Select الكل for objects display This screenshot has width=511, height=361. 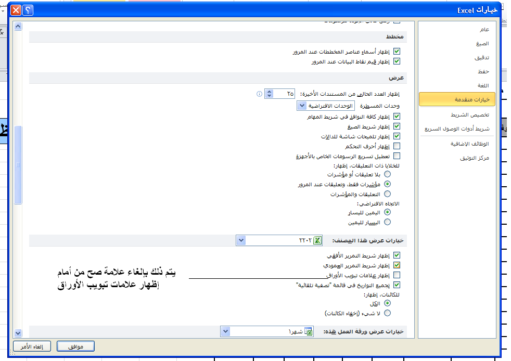coord(387,303)
